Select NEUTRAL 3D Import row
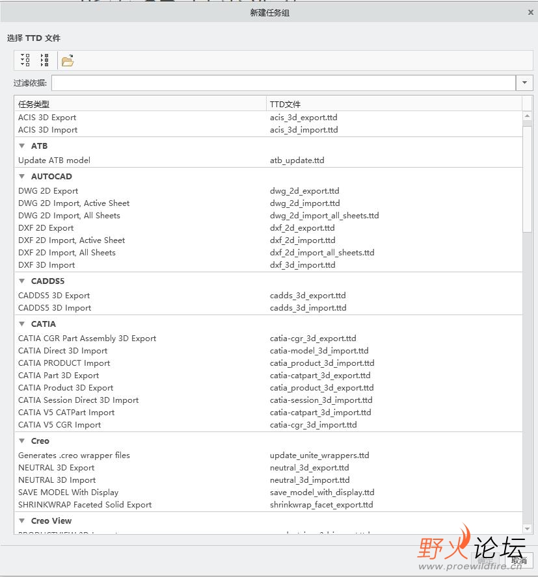Viewport: 538px width, 577px height. [x=268, y=480]
